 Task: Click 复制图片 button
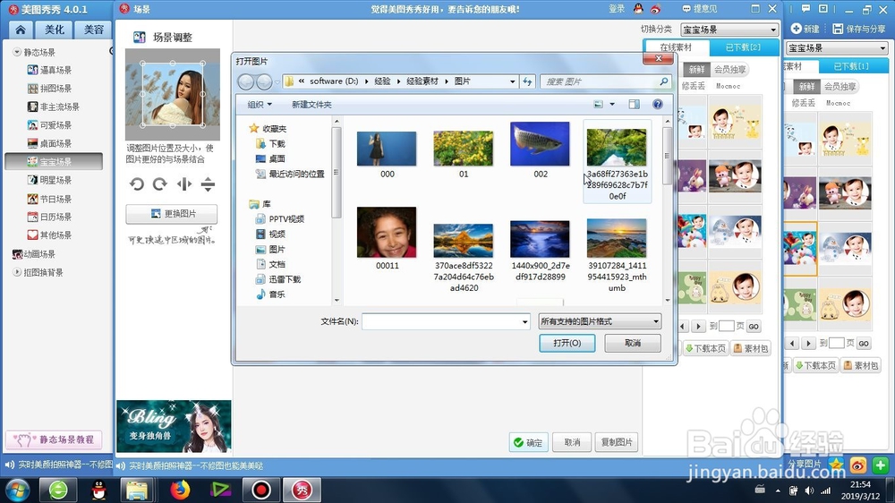tap(617, 442)
